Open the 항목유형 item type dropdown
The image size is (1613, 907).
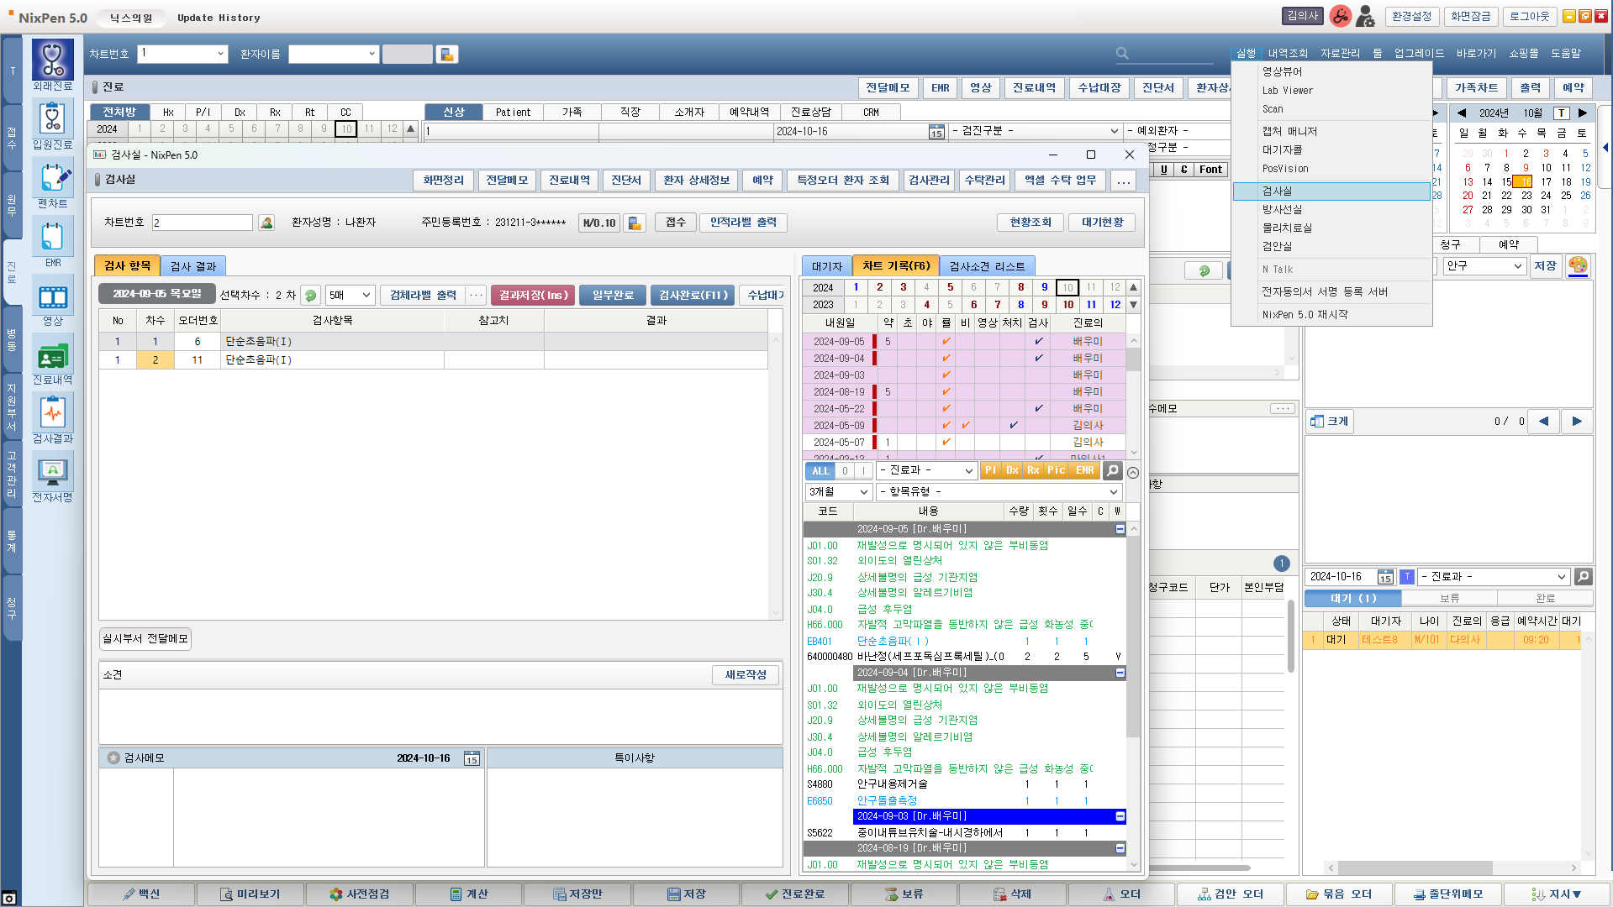(999, 492)
